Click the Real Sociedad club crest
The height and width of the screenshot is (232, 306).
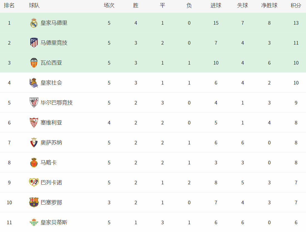tap(34, 83)
